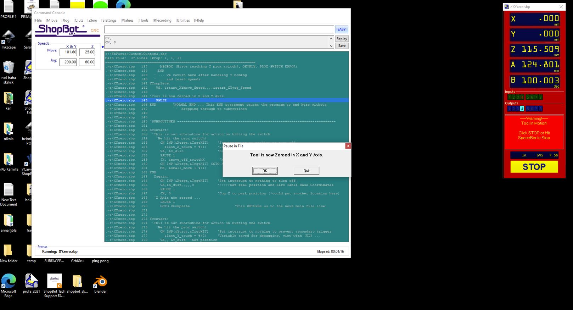573x310 pixels.
Task: Open the [J]og menu
Action: pos(65,21)
